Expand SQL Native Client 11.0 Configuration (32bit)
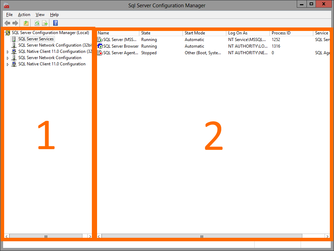 point(8,51)
